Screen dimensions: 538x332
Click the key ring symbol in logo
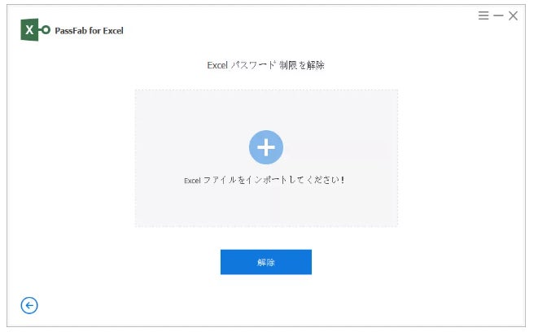click(45, 30)
